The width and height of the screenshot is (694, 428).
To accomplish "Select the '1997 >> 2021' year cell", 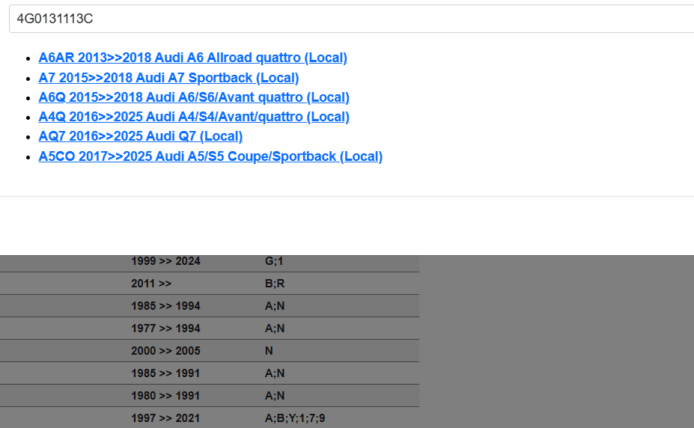I will [165, 418].
